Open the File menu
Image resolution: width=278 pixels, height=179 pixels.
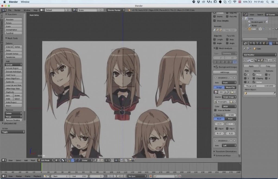[10, 10]
